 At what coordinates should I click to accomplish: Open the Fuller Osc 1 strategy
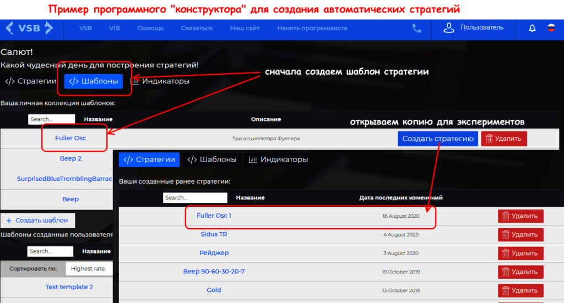pos(214,216)
